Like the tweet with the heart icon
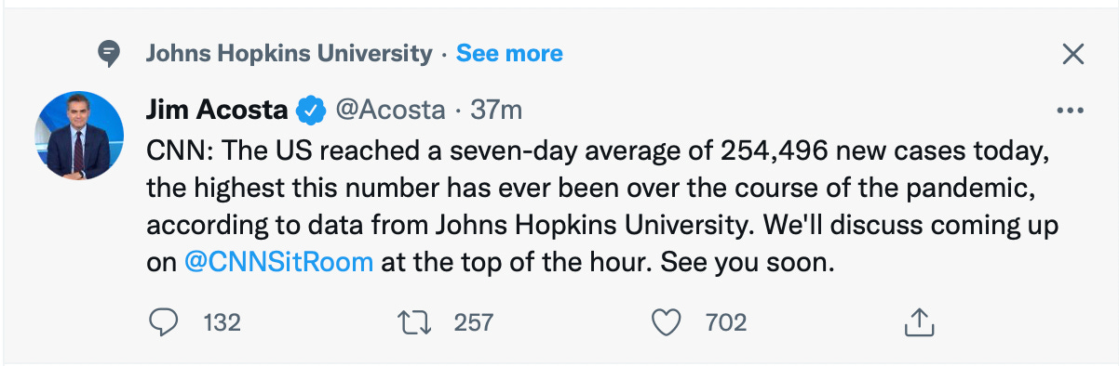This screenshot has width=1119, height=366. (666, 322)
